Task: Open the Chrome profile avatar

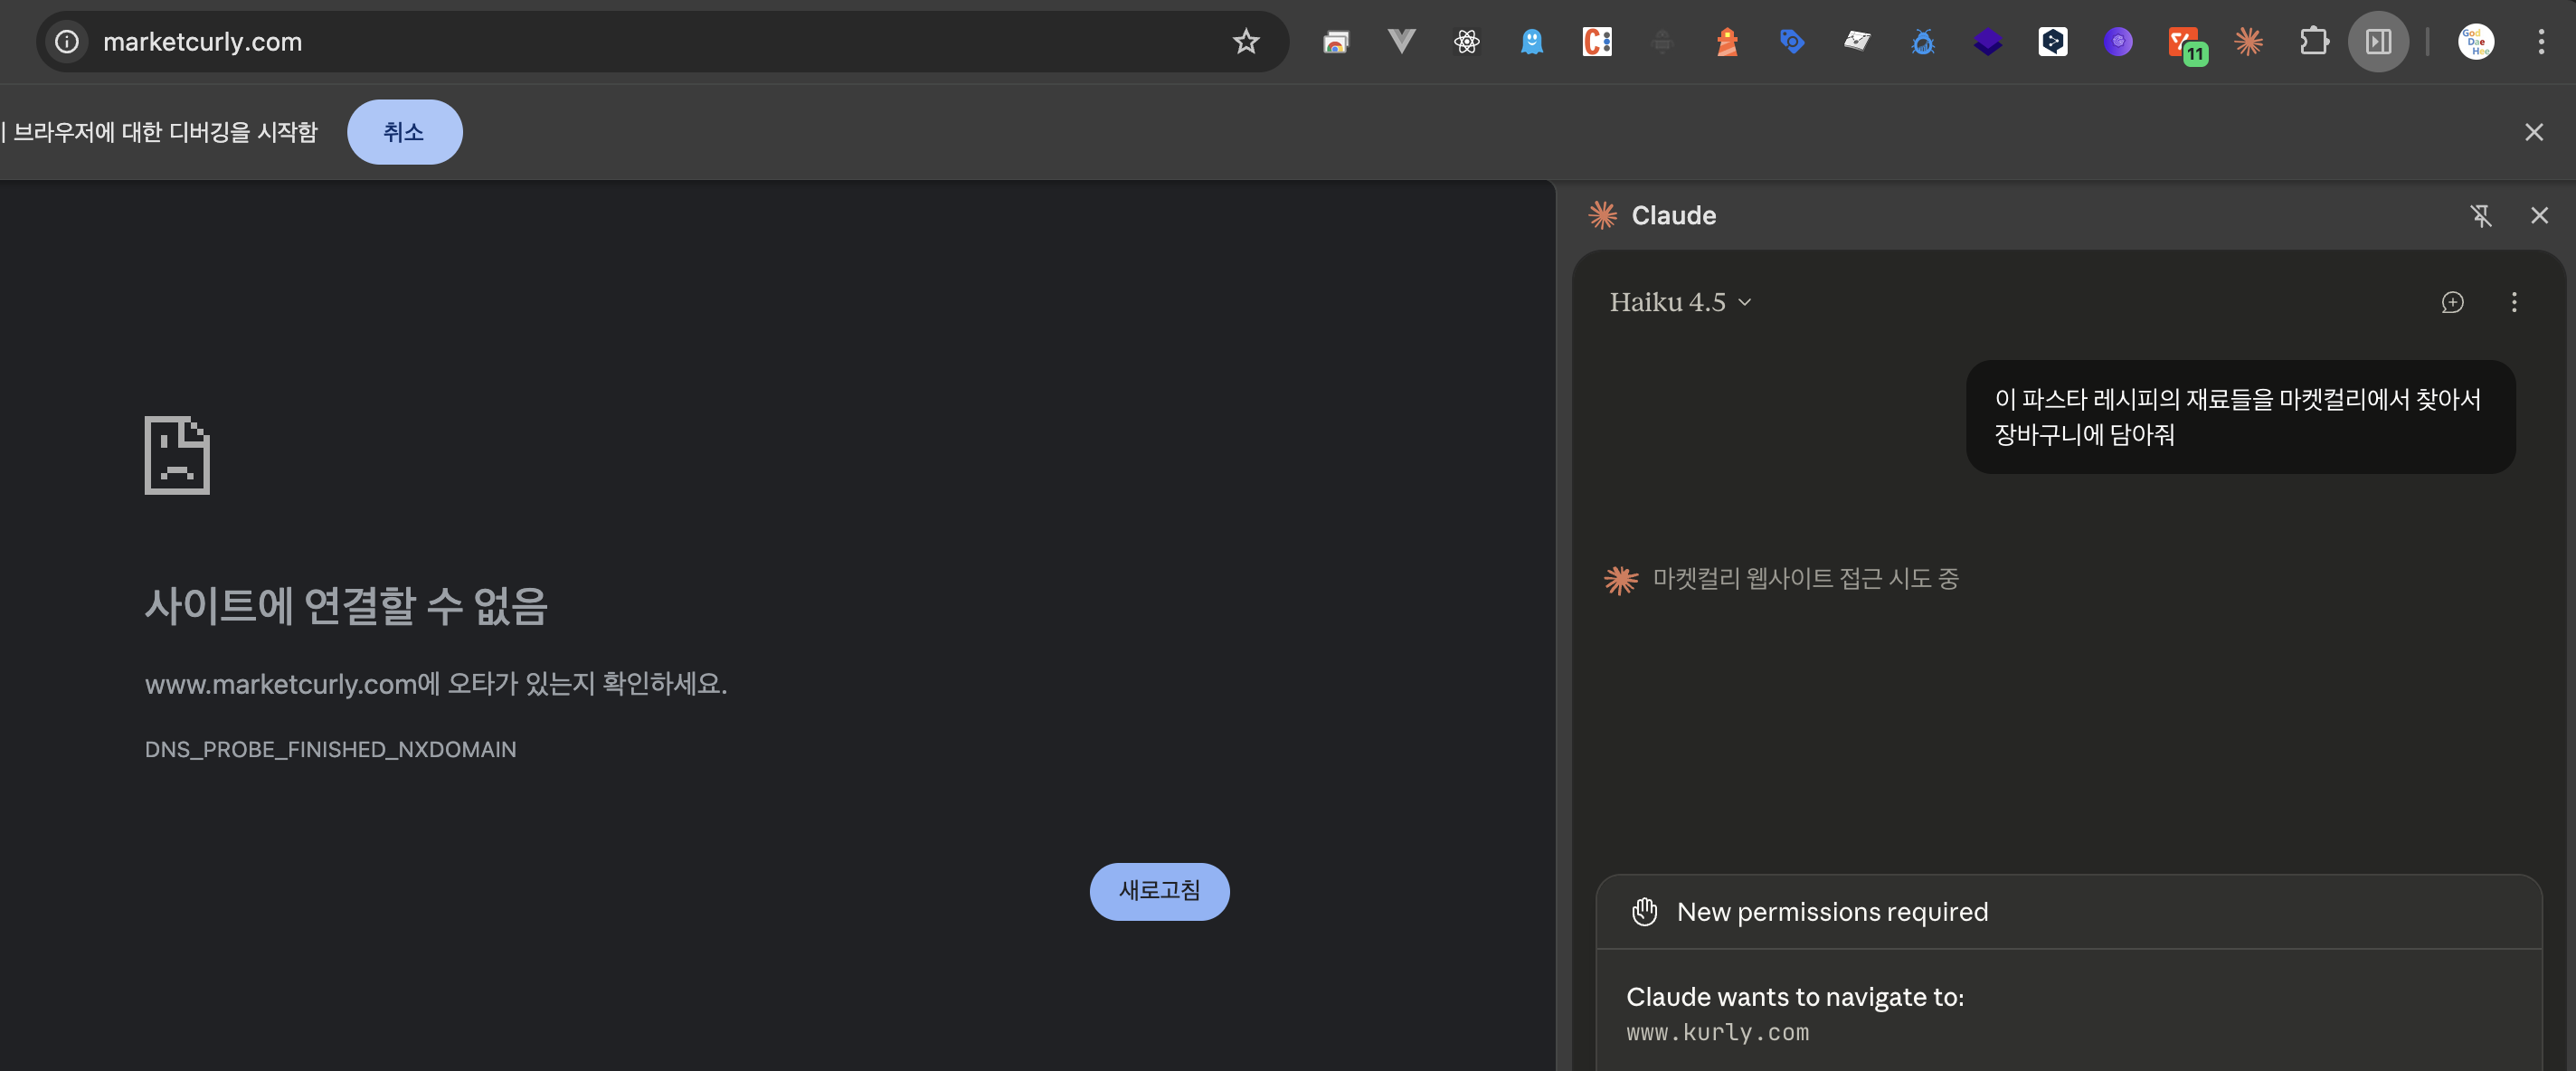Action: click(2476, 41)
